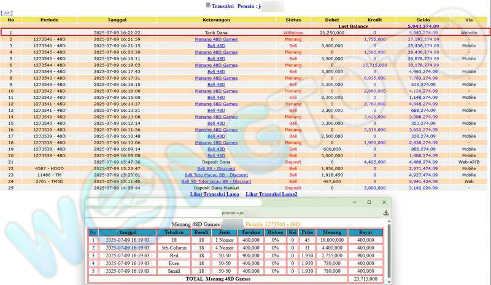Open Menang 48D Games at 16:21:59

click(216, 39)
